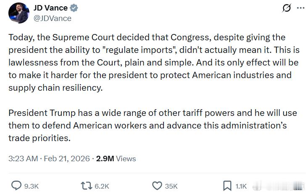Screen dimensions: 308x194
Task: Click the blue verified badge
Action: (74, 8)
